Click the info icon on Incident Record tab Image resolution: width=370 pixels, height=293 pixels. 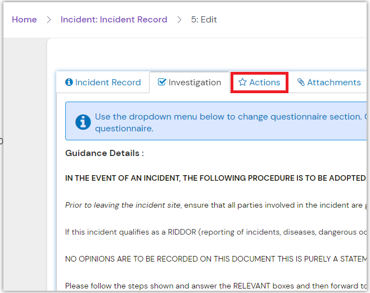[69, 83]
